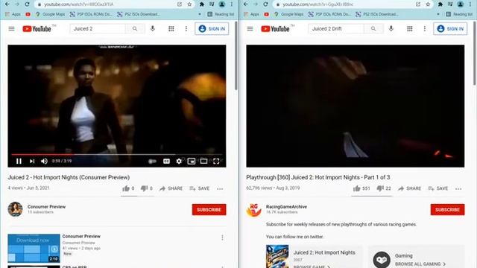
Task: Toggle autoplay switch in left player
Action: (152, 161)
